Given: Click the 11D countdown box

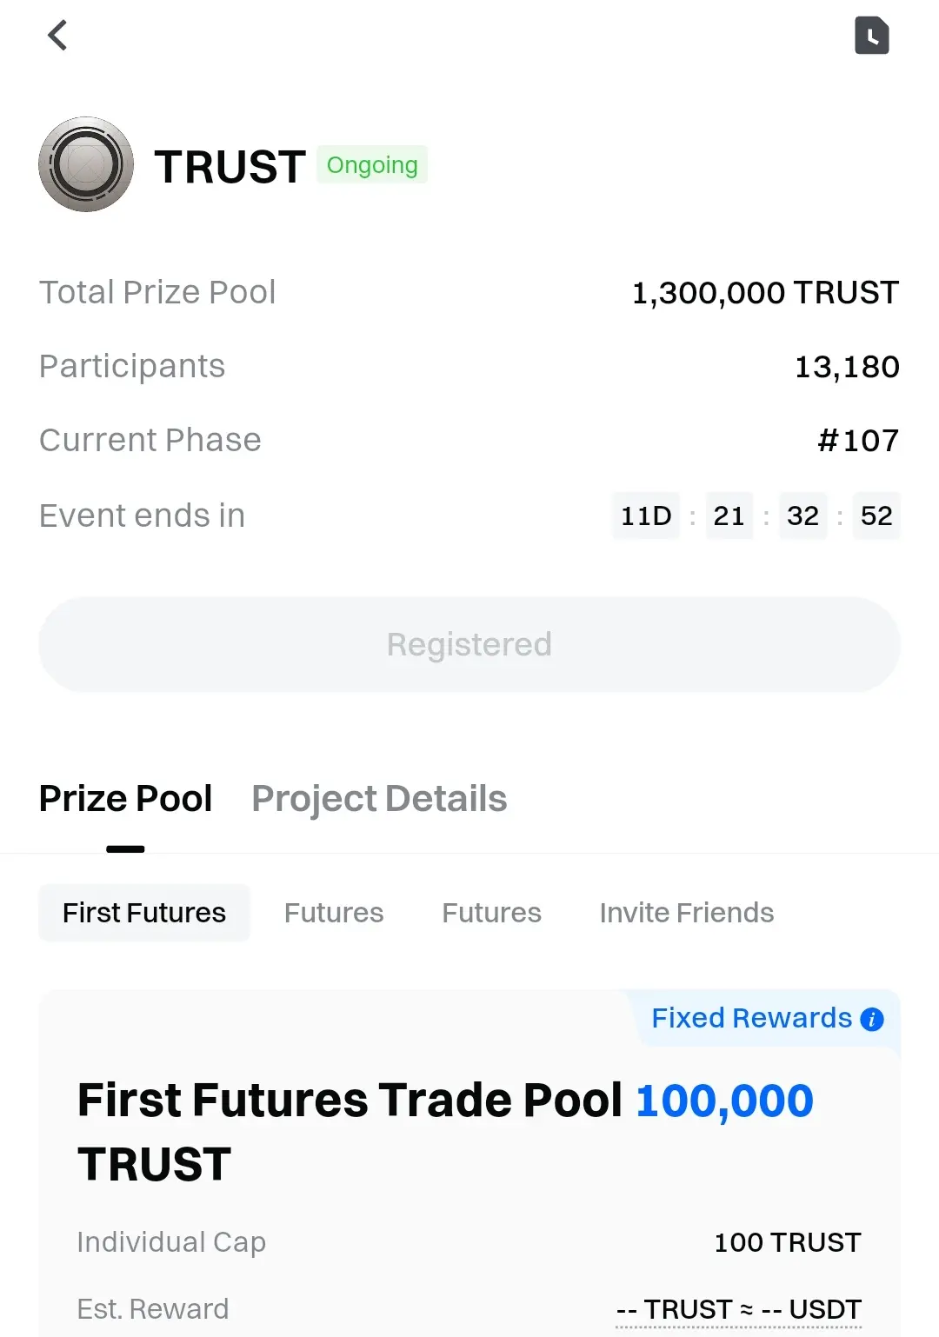Looking at the screenshot, I should [646, 516].
